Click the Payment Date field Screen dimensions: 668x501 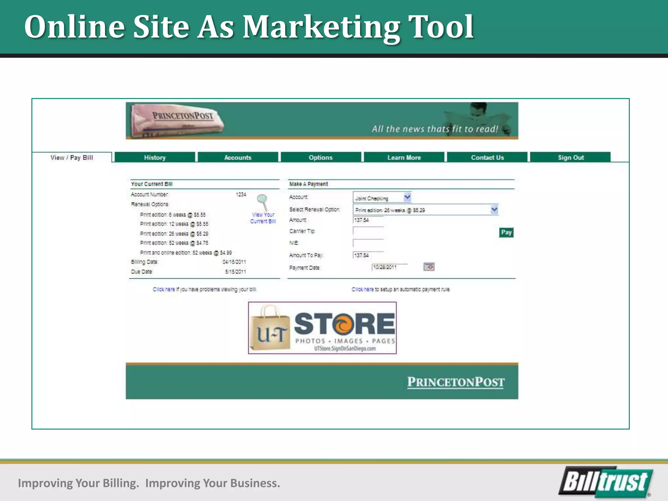pyautogui.click(x=389, y=267)
